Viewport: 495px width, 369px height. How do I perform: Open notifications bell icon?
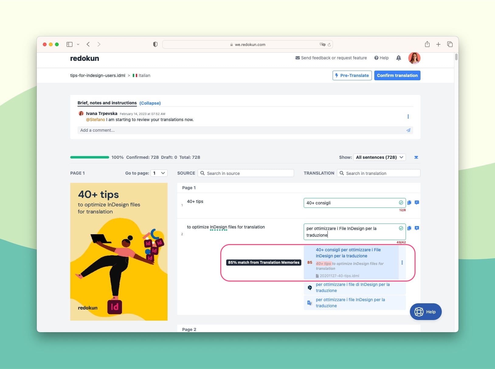(x=399, y=58)
